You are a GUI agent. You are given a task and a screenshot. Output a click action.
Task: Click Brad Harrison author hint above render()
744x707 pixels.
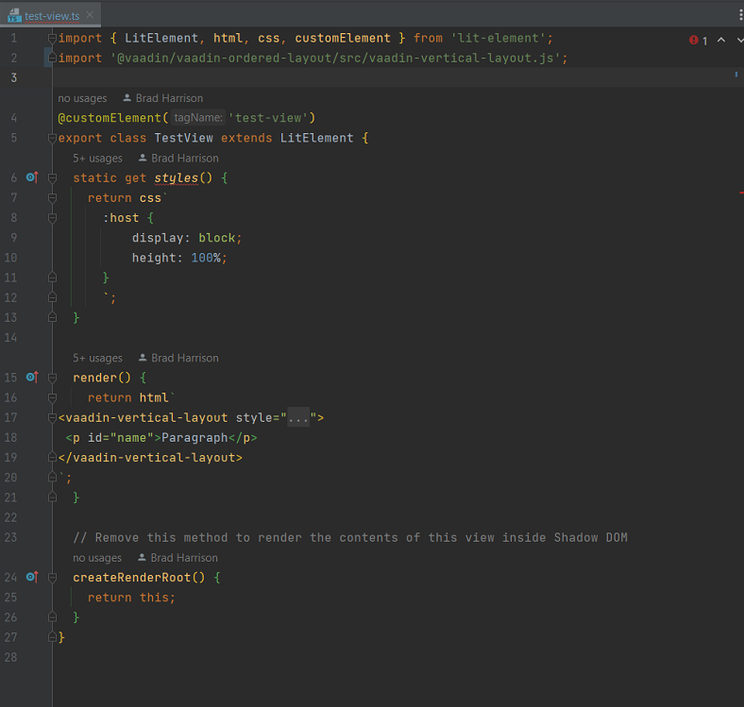(x=184, y=358)
